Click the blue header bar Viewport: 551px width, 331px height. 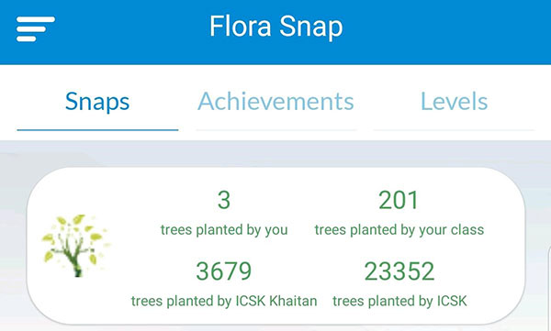coord(275,32)
